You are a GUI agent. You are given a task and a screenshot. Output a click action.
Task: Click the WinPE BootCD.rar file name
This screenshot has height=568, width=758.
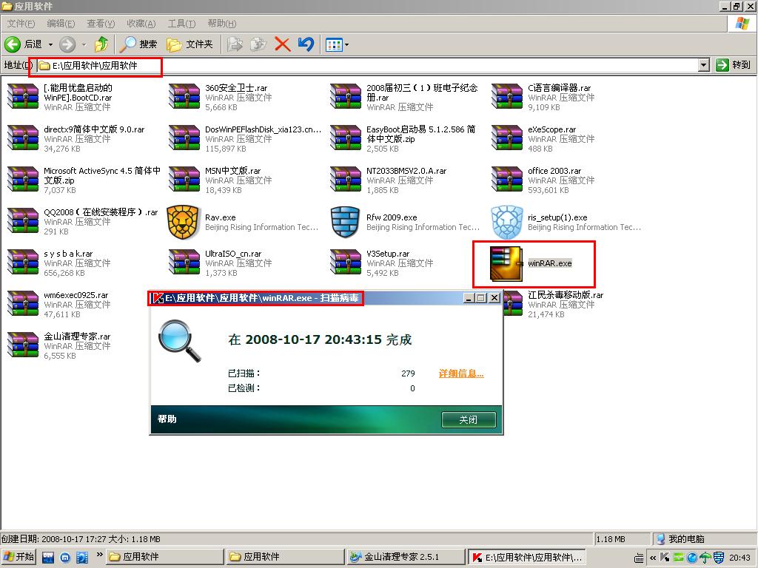click(x=78, y=92)
